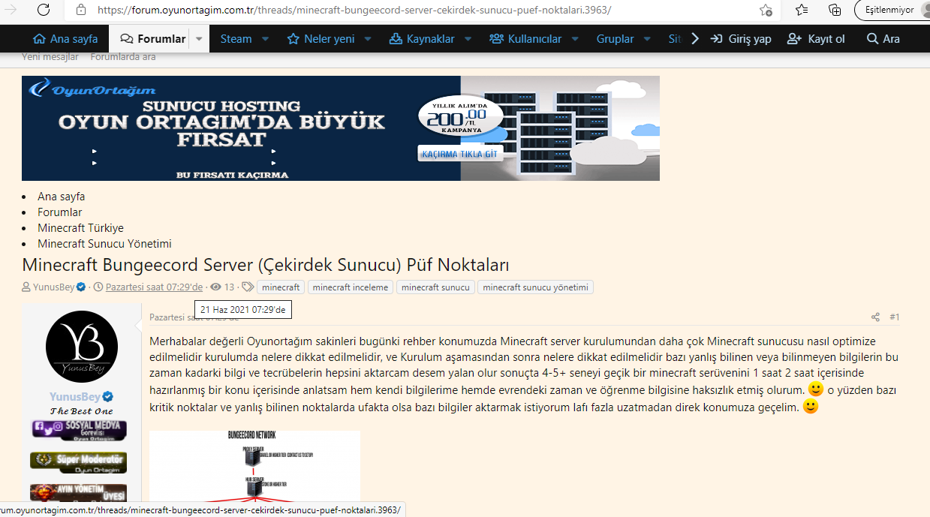This screenshot has width=930, height=517.
Task: Click the thread date link Pazartesi saat 07:29'de
Action: point(155,287)
